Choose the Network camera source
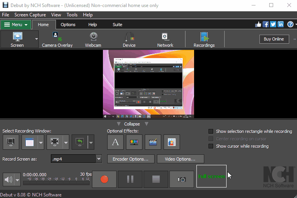297x198 pixels. (165, 39)
